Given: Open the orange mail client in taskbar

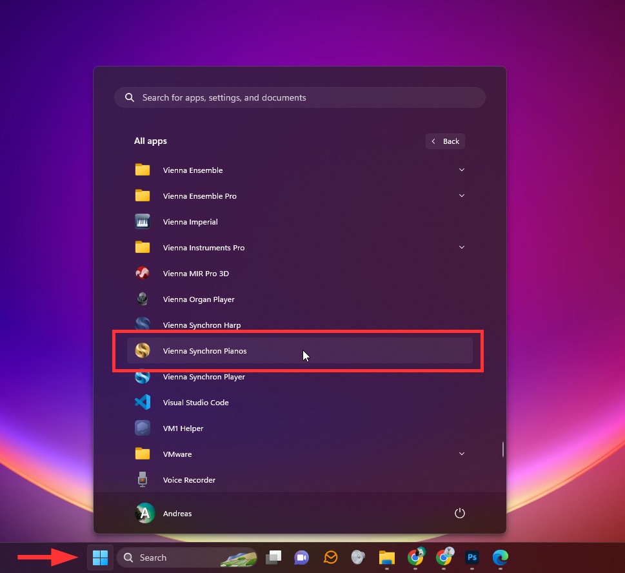Looking at the screenshot, I should click(x=330, y=558).
